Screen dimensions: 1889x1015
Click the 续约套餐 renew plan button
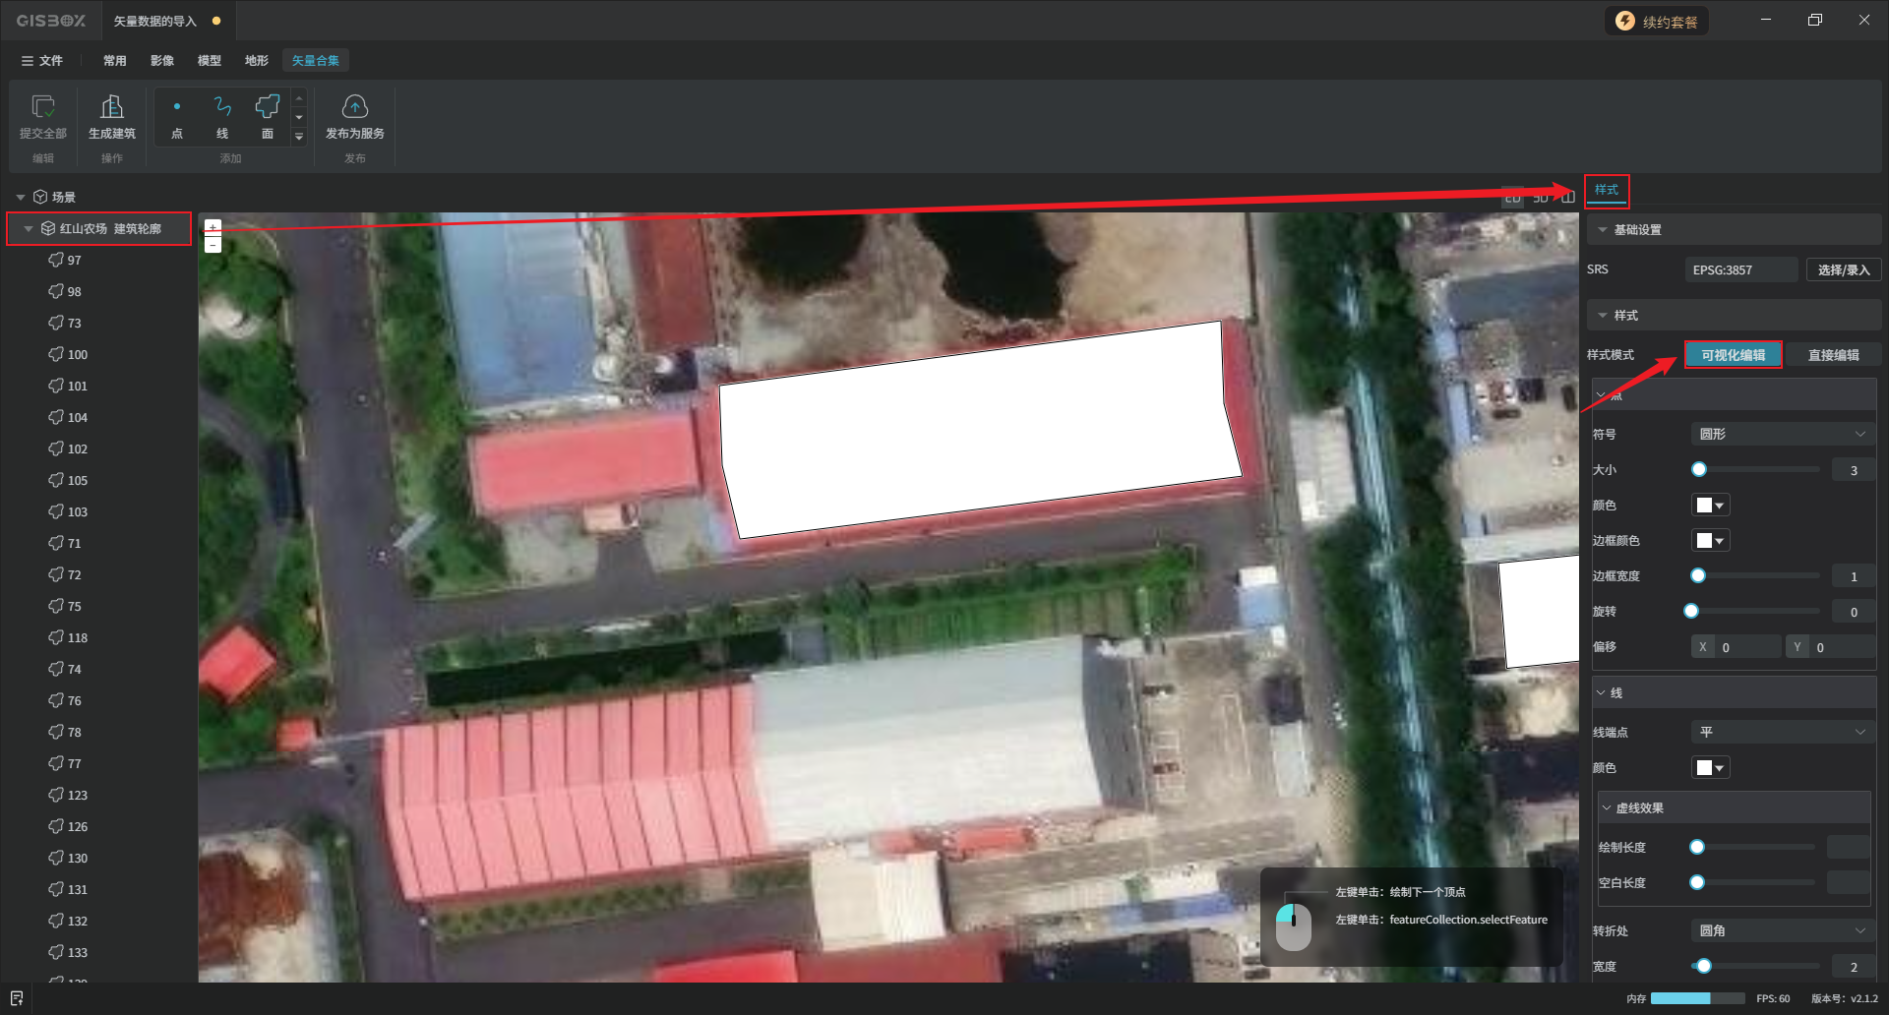point(1658,22)
